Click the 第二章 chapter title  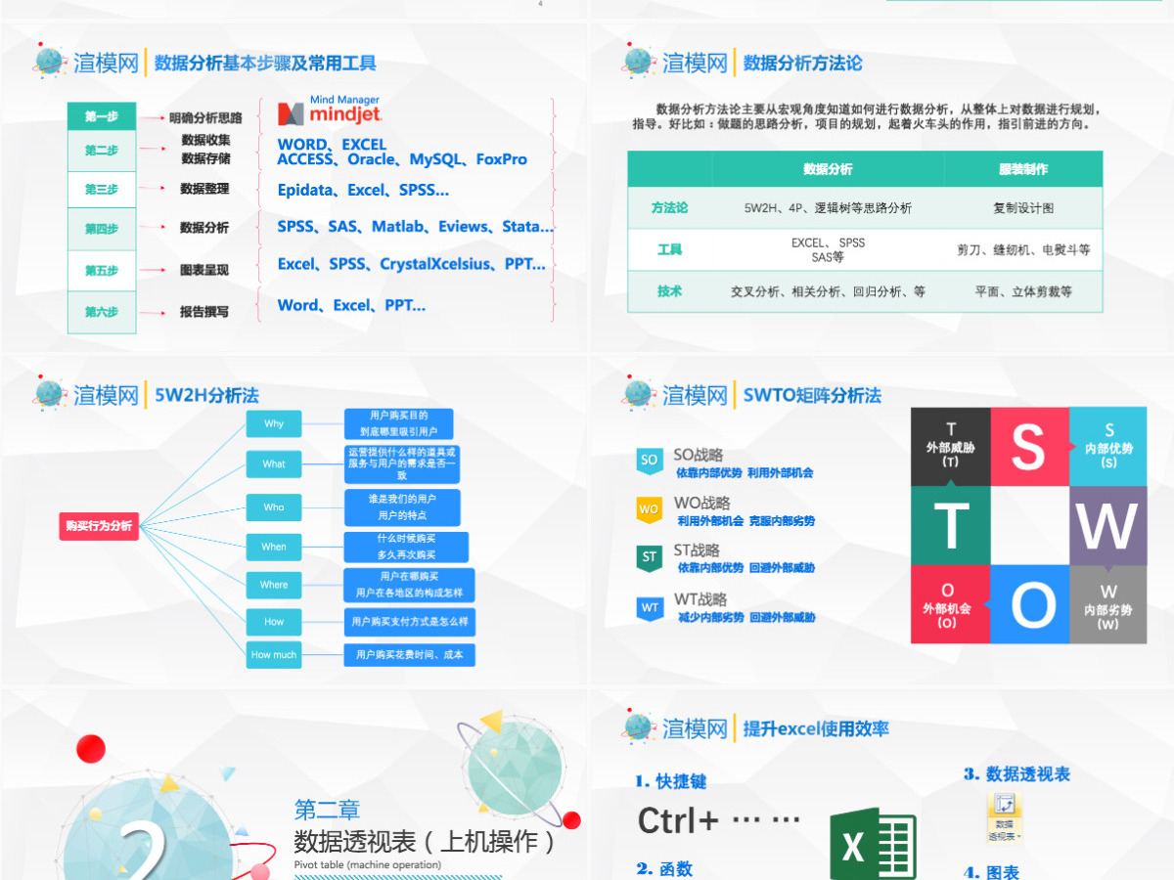[327, 809]
